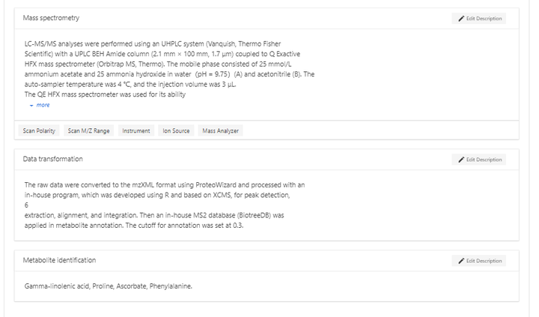Open the Scan M/Z Range tab
Image resolution: width=539 pixels, height=317 pixels.
[88, 131]
